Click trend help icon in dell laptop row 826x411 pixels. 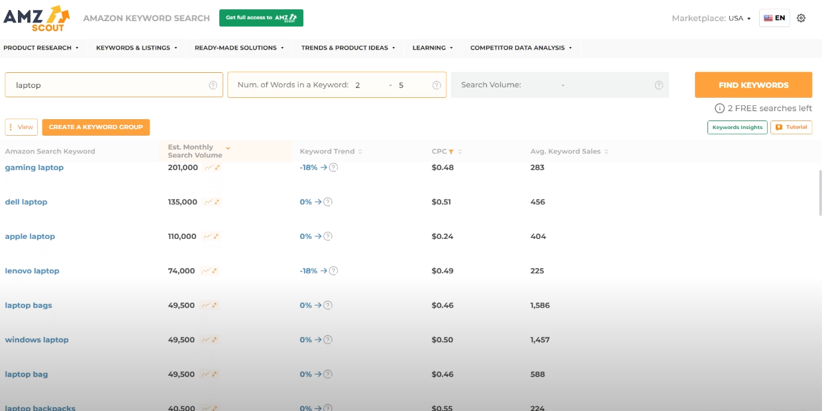(328, 202)
